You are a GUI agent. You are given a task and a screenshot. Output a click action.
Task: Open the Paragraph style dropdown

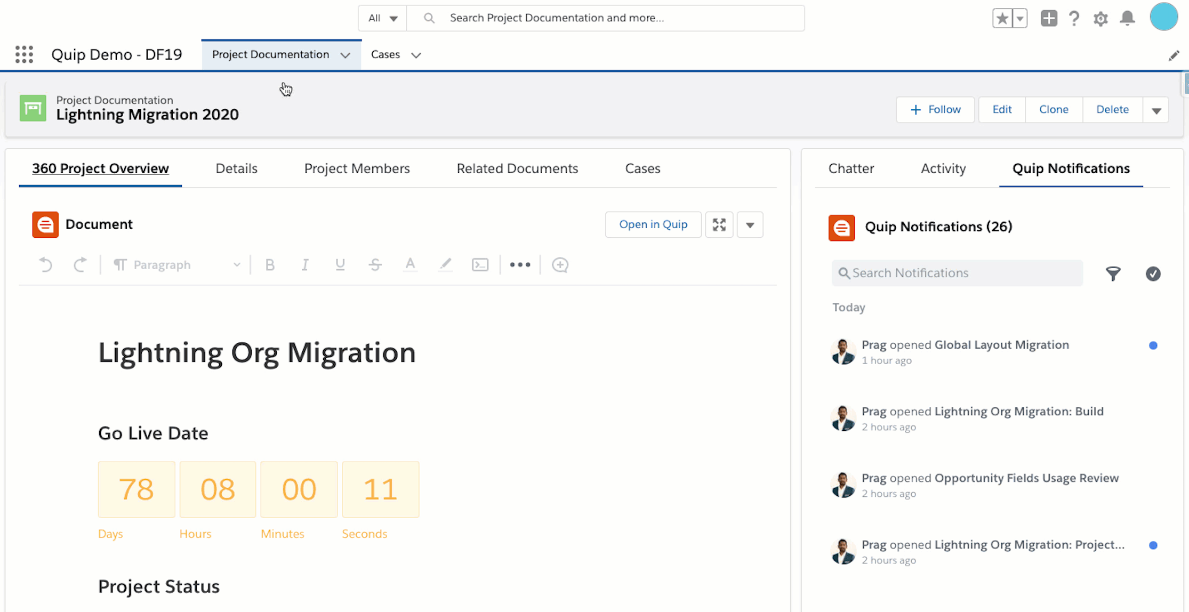(x=177, y=265)
